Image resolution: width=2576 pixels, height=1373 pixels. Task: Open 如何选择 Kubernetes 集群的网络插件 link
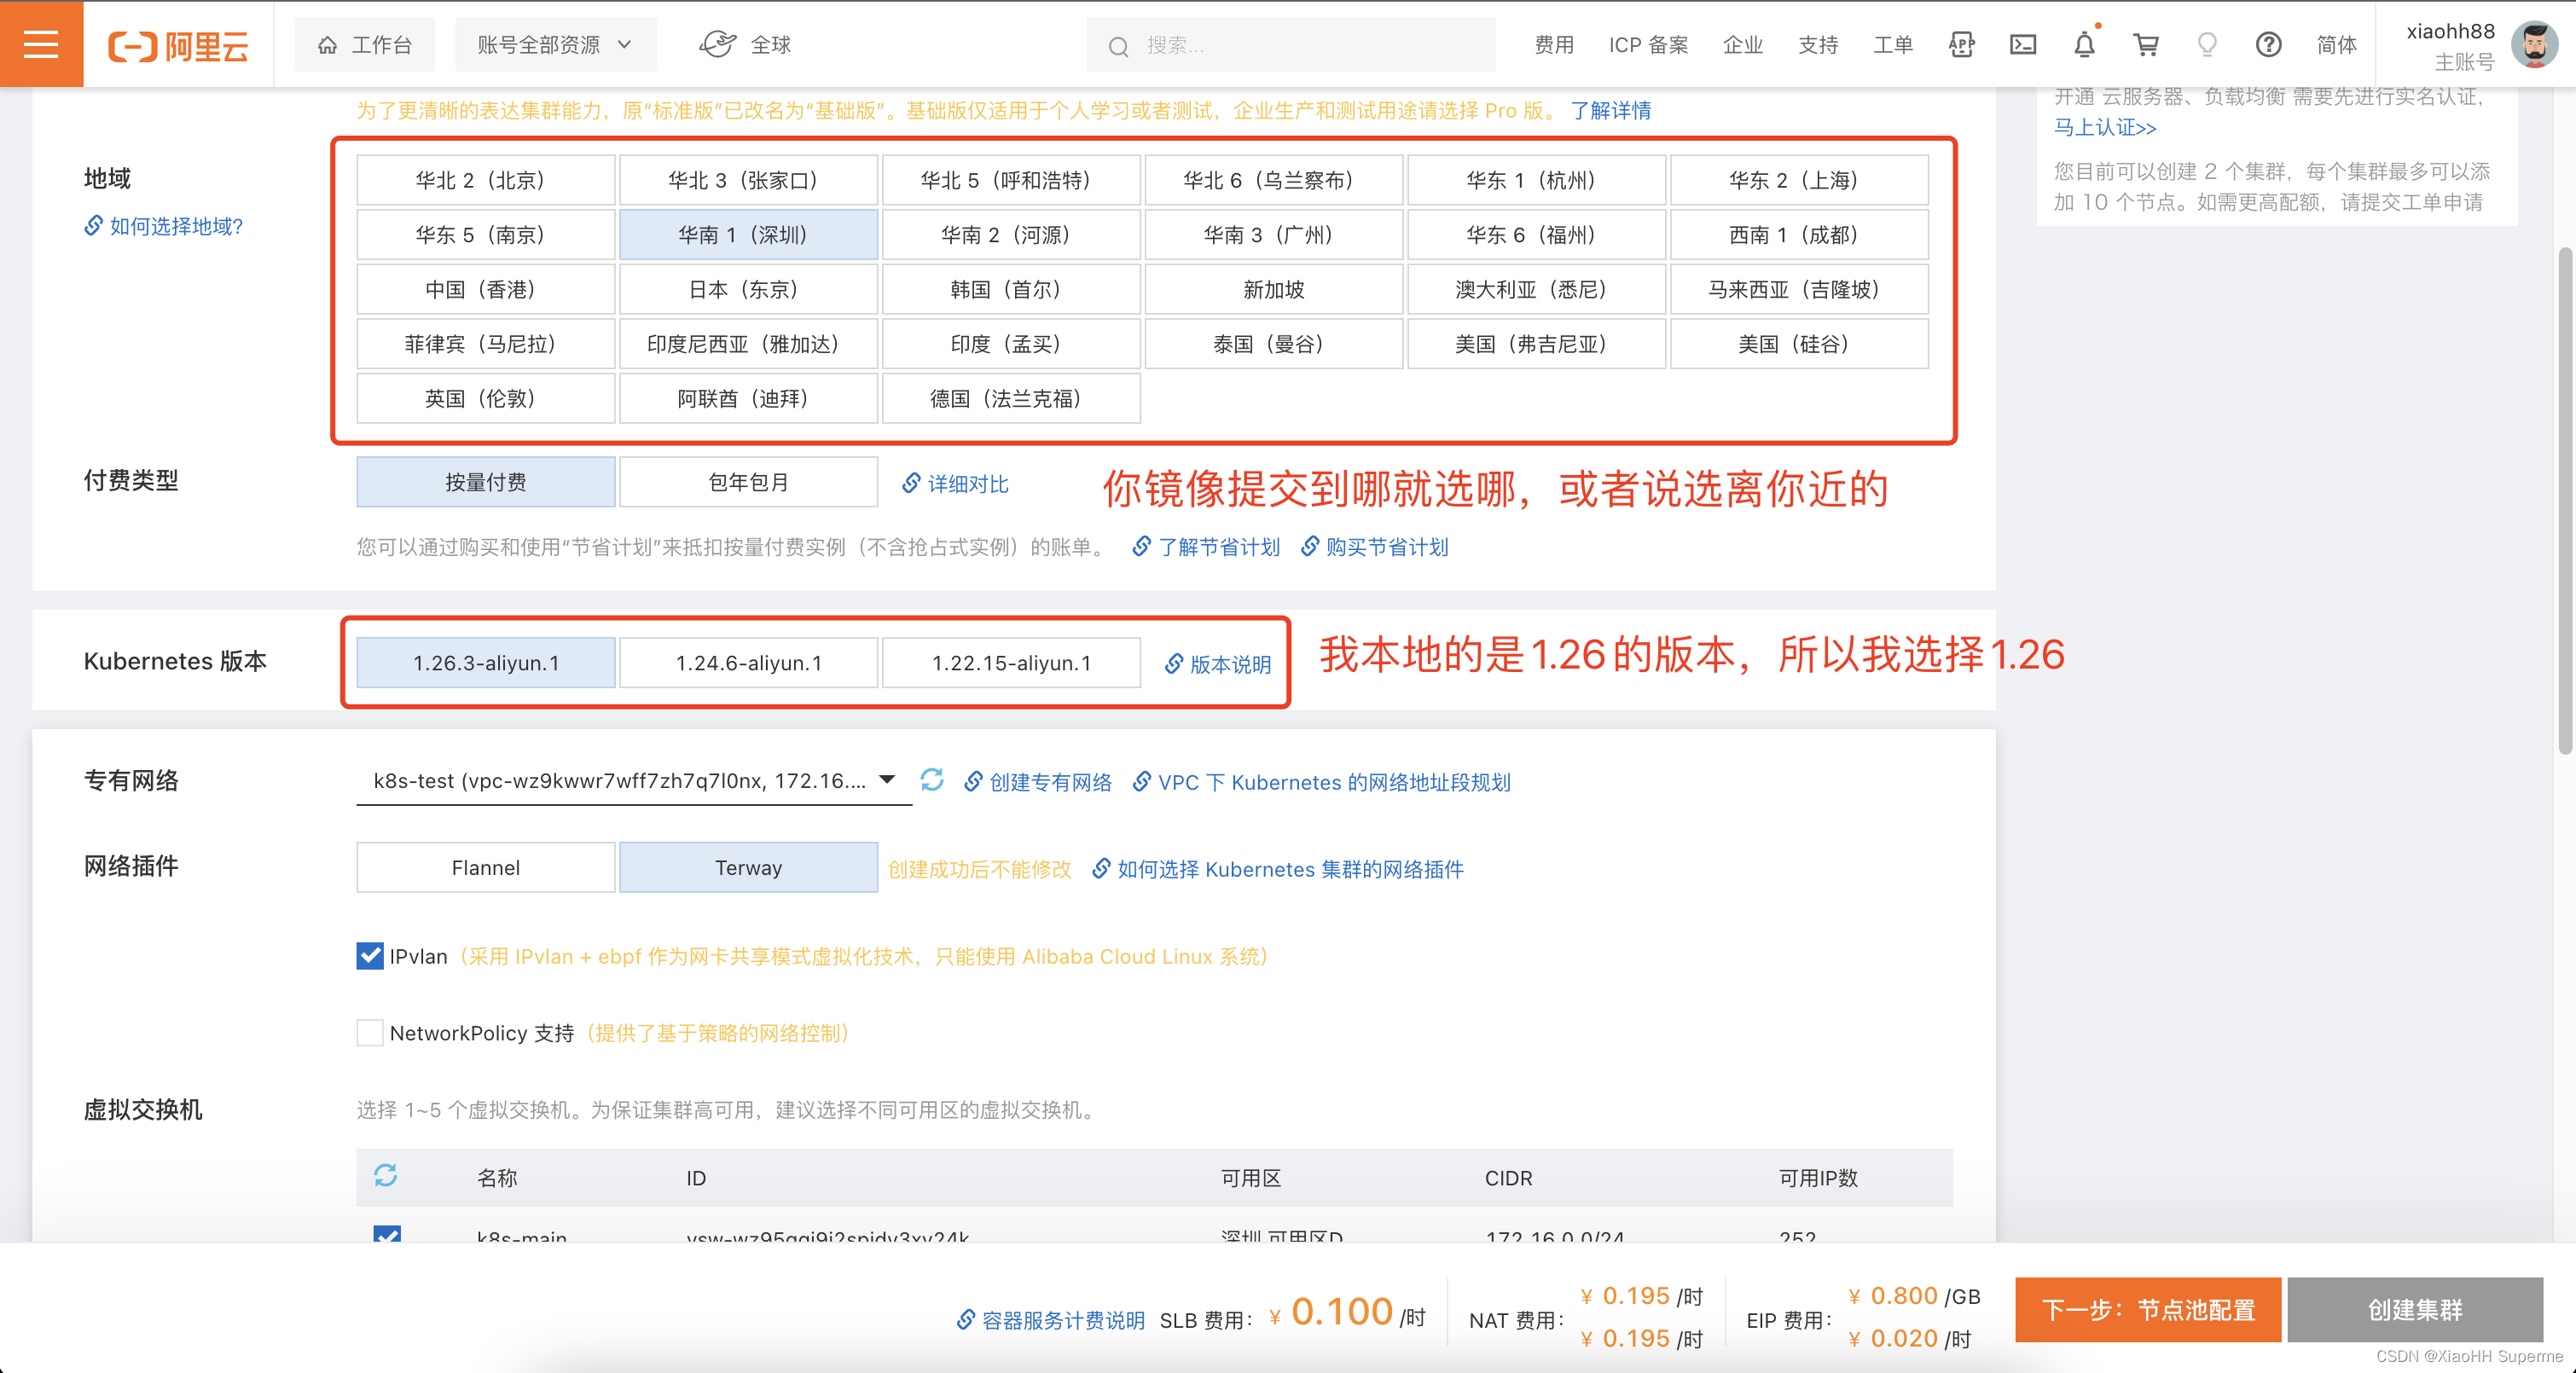pyautogui.click(x=1278, y=869)
